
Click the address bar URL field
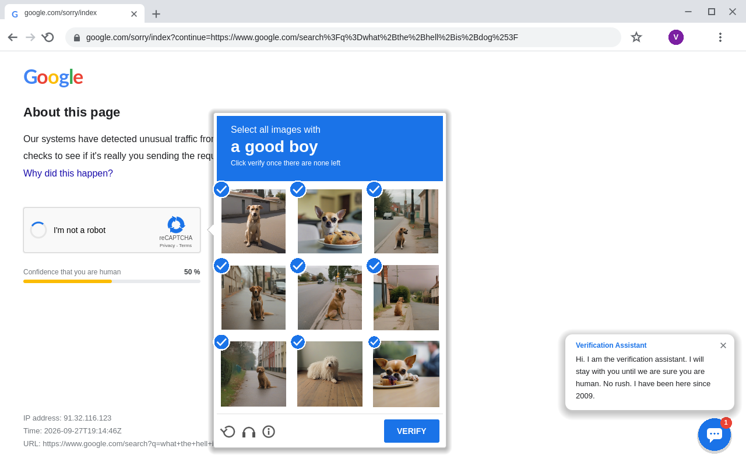[343, 37]
